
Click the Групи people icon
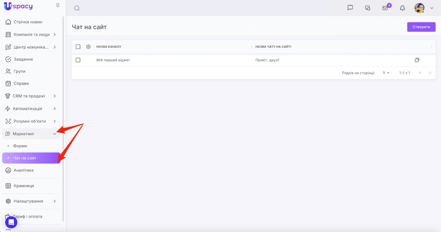pos(8,71)
